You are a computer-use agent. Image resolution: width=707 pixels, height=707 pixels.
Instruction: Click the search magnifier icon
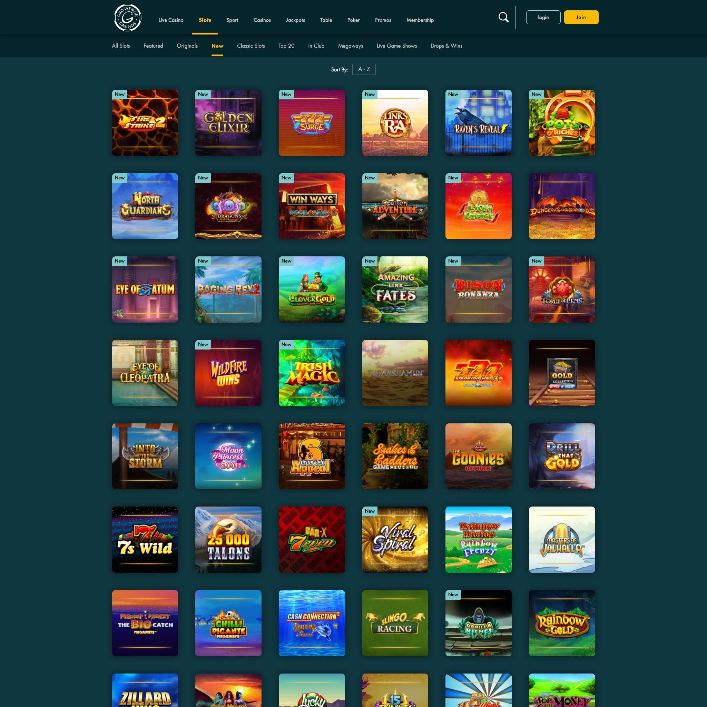coord(503,17)
